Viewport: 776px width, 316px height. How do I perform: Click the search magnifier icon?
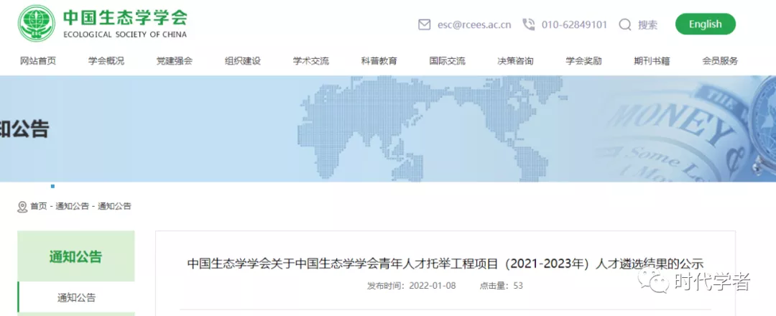click(625, 24)
